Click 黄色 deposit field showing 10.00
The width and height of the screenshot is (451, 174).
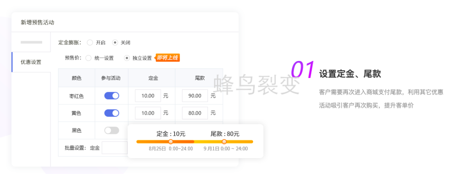pyautogui.click(x=148, y=113)
